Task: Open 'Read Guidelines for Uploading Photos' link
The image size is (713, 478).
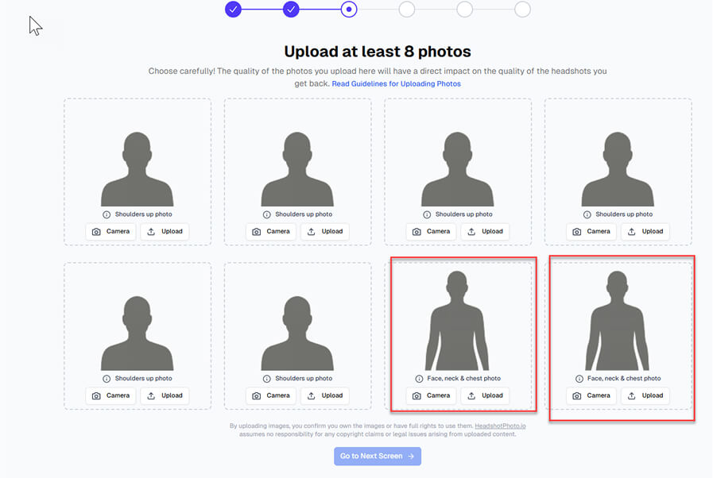Action: [396, 83]
